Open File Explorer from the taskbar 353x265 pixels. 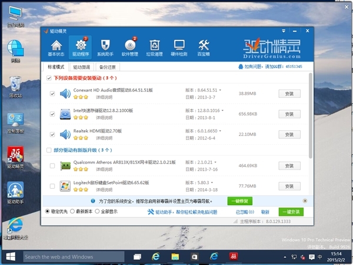point(175,256)
